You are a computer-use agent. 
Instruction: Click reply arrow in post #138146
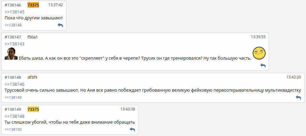coord(60,25)
